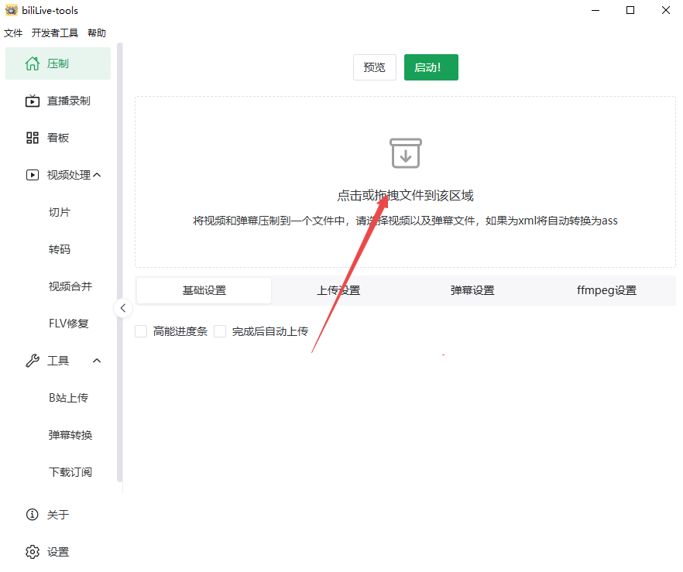
Task: Click the TV icon for 直播录制
Action: (x=32, y=101)
